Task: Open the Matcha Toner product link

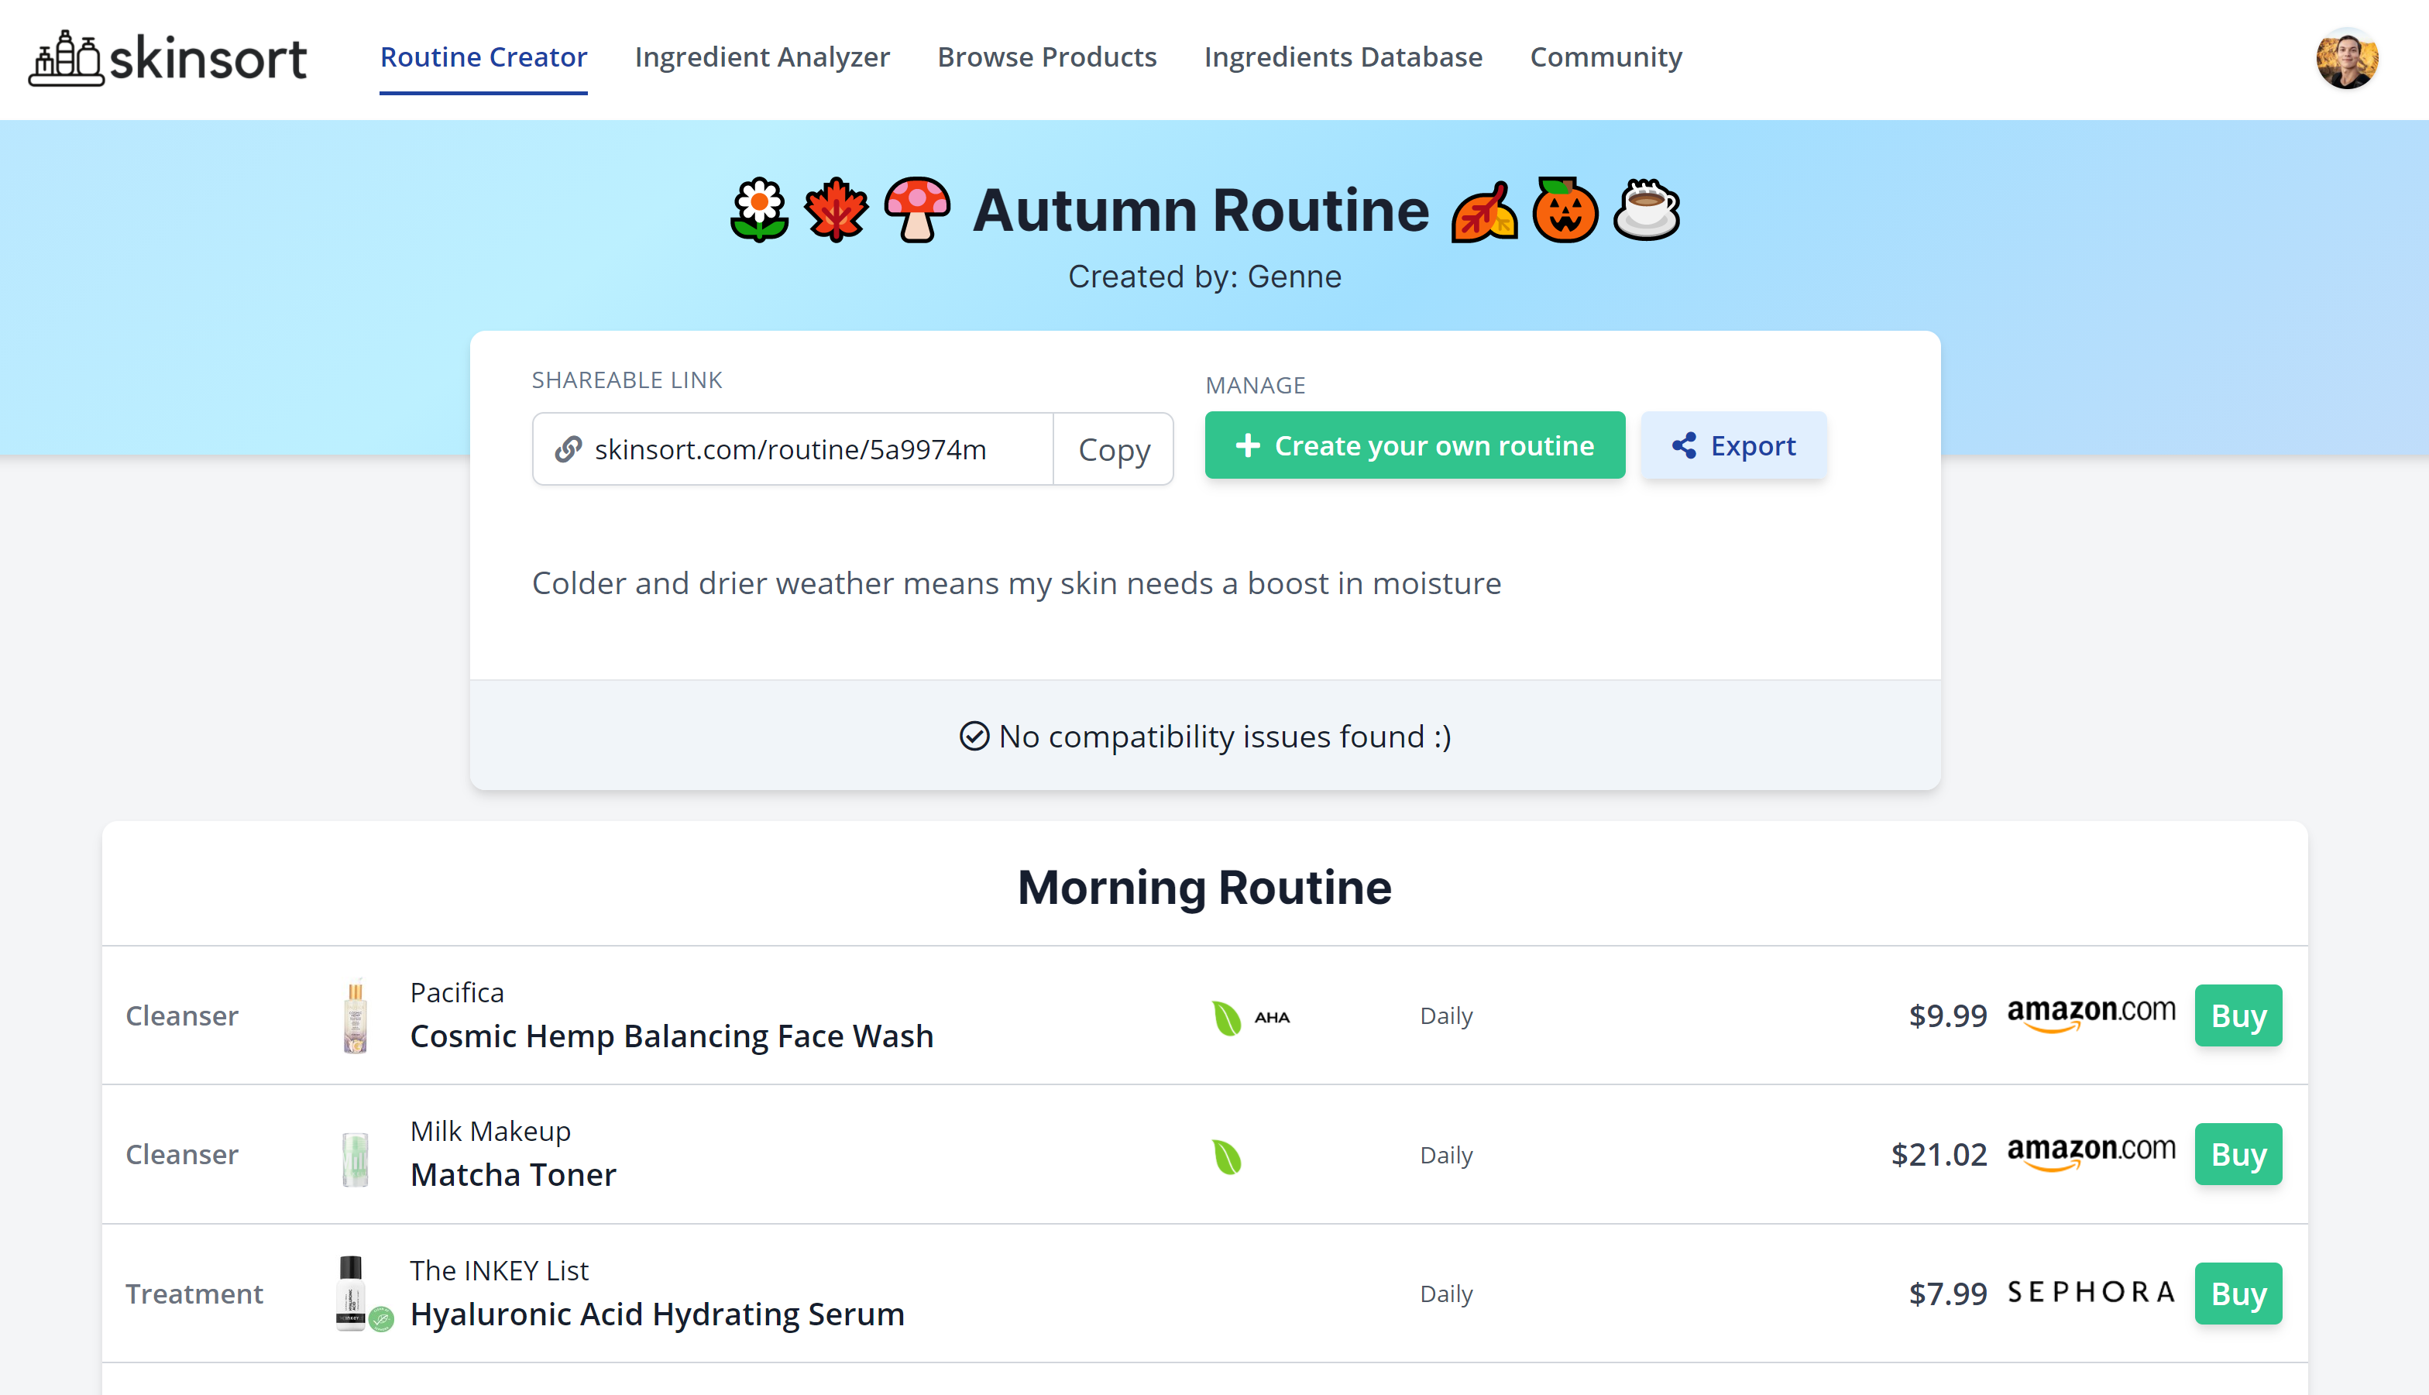Action: (514, 1175)
